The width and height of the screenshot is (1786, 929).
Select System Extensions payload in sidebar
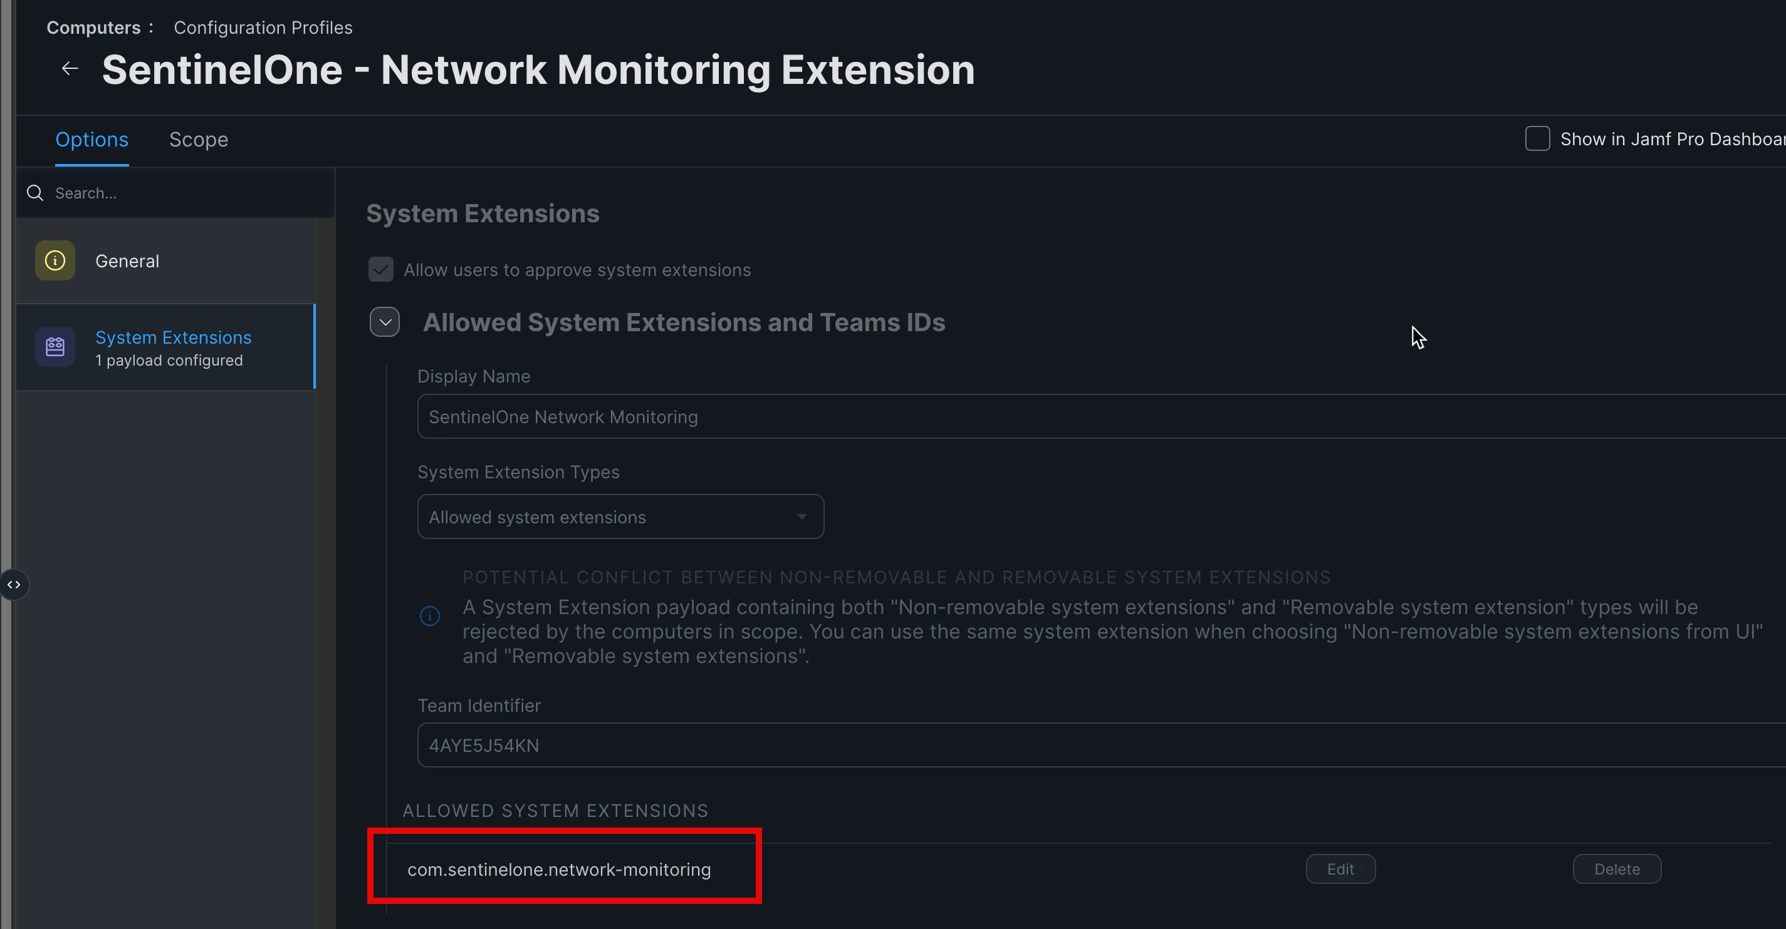tap(165, 347)
